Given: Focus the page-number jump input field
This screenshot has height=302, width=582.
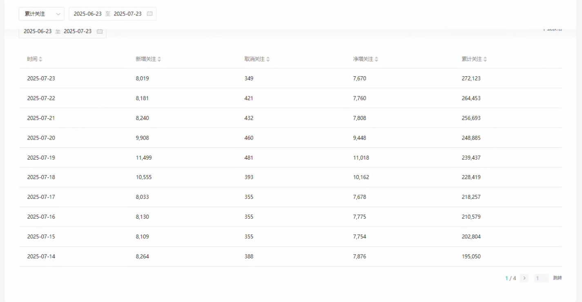Looking at the screenshot, I should click(541, 278).
